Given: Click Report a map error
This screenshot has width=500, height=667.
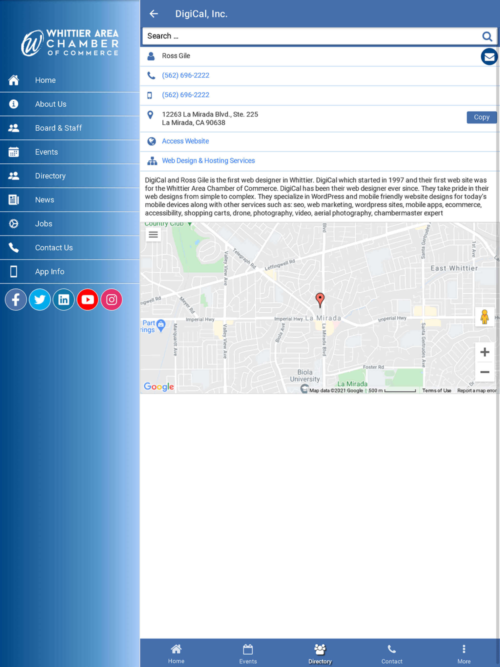Looking at the screenshot, I should click(x=477, y=390).
